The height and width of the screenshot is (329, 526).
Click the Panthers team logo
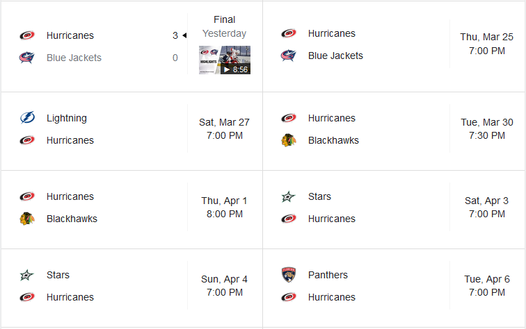(x=289, y=275)
